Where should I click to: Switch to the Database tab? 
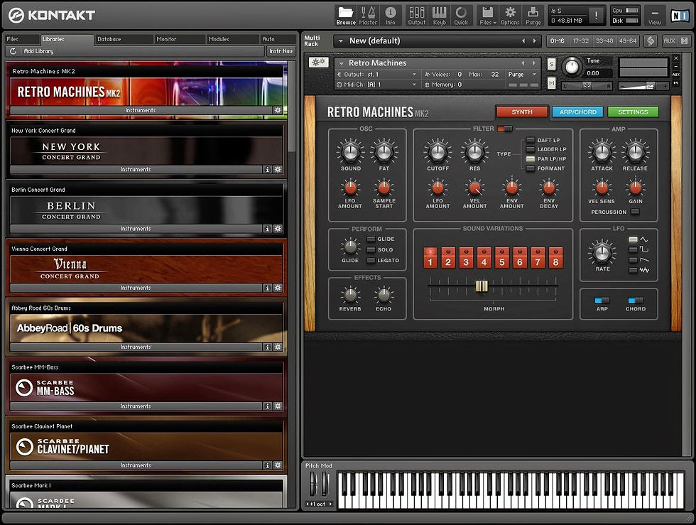[x=109, y=39]
